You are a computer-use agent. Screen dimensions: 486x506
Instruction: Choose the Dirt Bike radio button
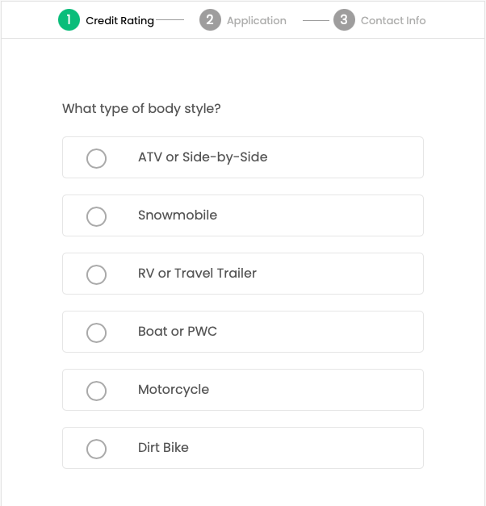(x=96, y=449)
